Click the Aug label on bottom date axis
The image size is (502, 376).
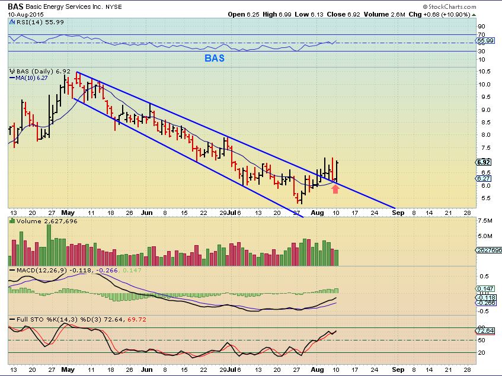(x=317, y=369)
